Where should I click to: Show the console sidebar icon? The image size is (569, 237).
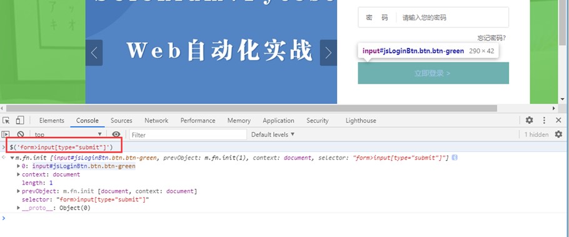pyautogui.click(x=6, y=134)
